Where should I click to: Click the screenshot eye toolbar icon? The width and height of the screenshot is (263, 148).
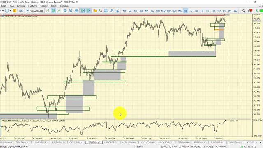pos(117,11)
